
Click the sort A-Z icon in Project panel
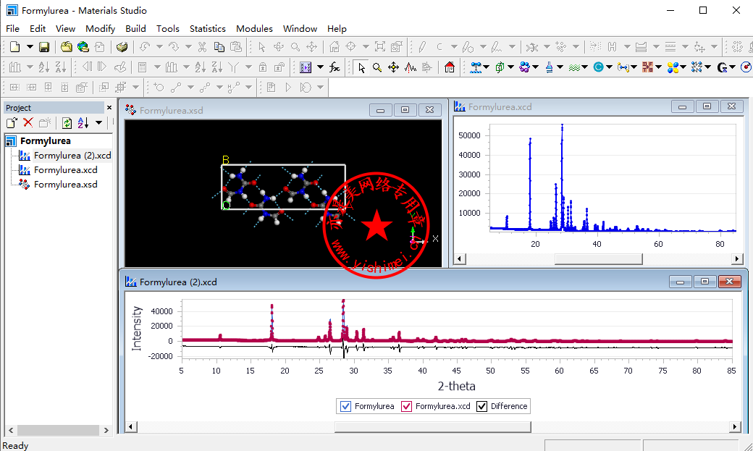click(83, 123)
